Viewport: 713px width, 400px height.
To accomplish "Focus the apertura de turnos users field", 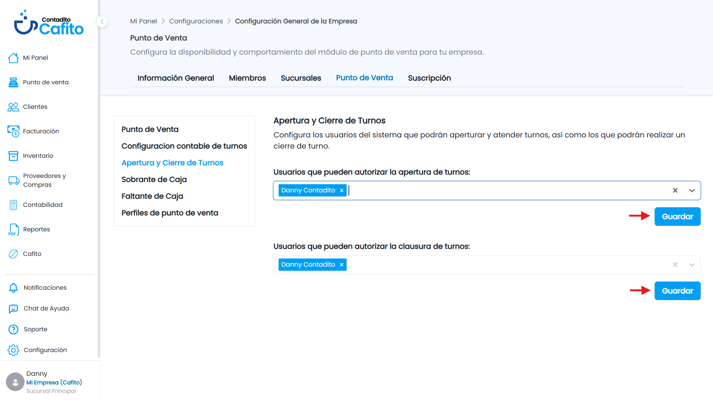I will coord(487,191).
